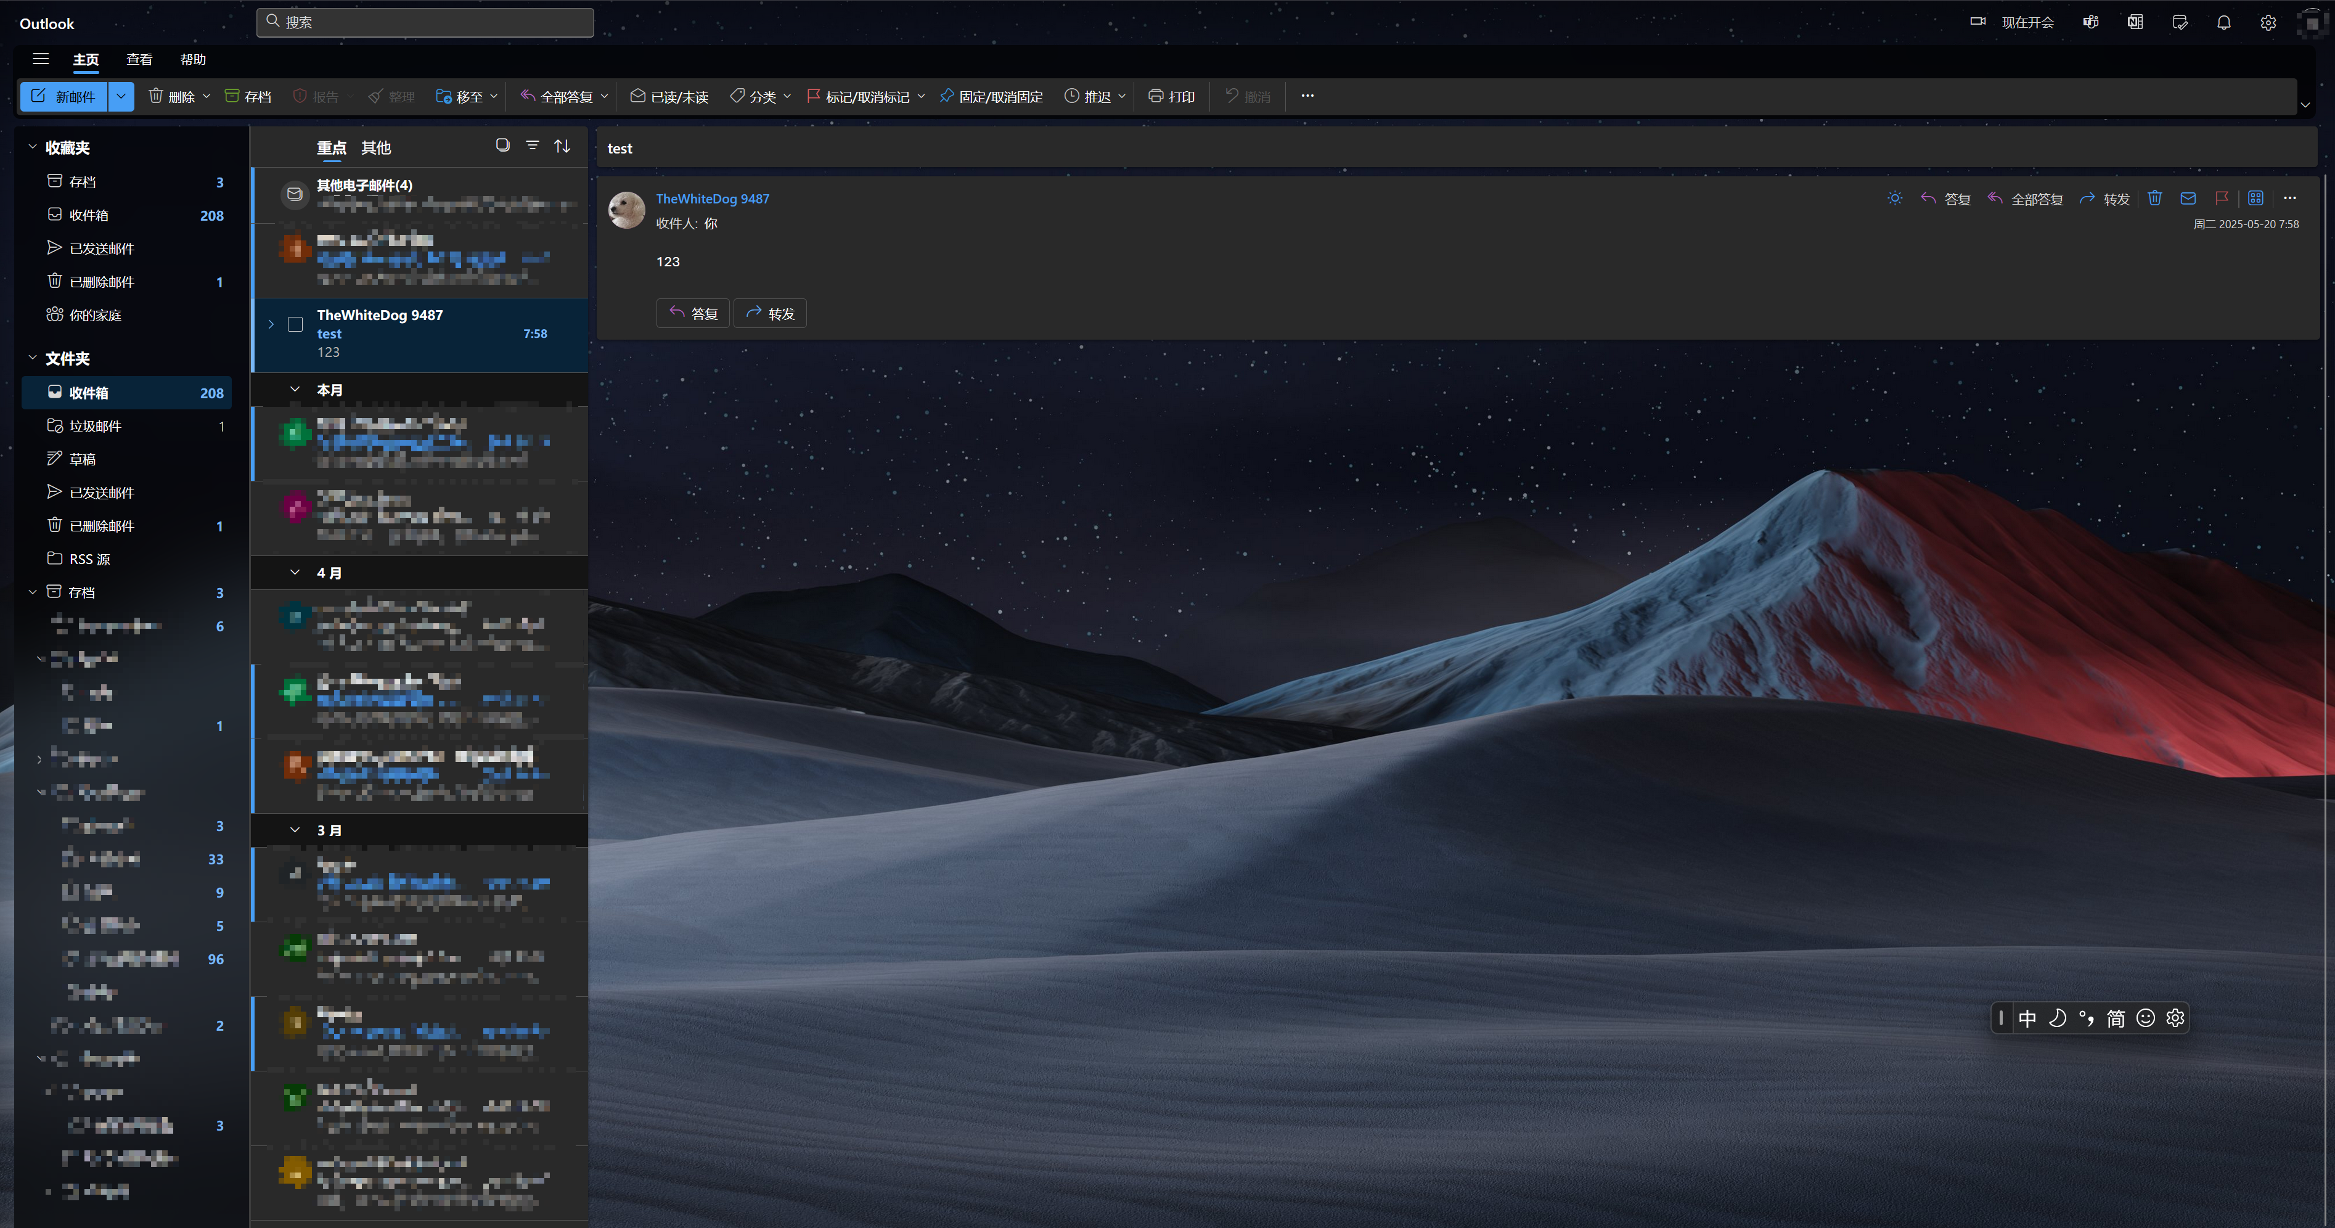The width and height of the screenshot is (2335, 1228).
Task: Collapse the 本月 group in message list
Action: pyautogui.click(x=295, y=390)
